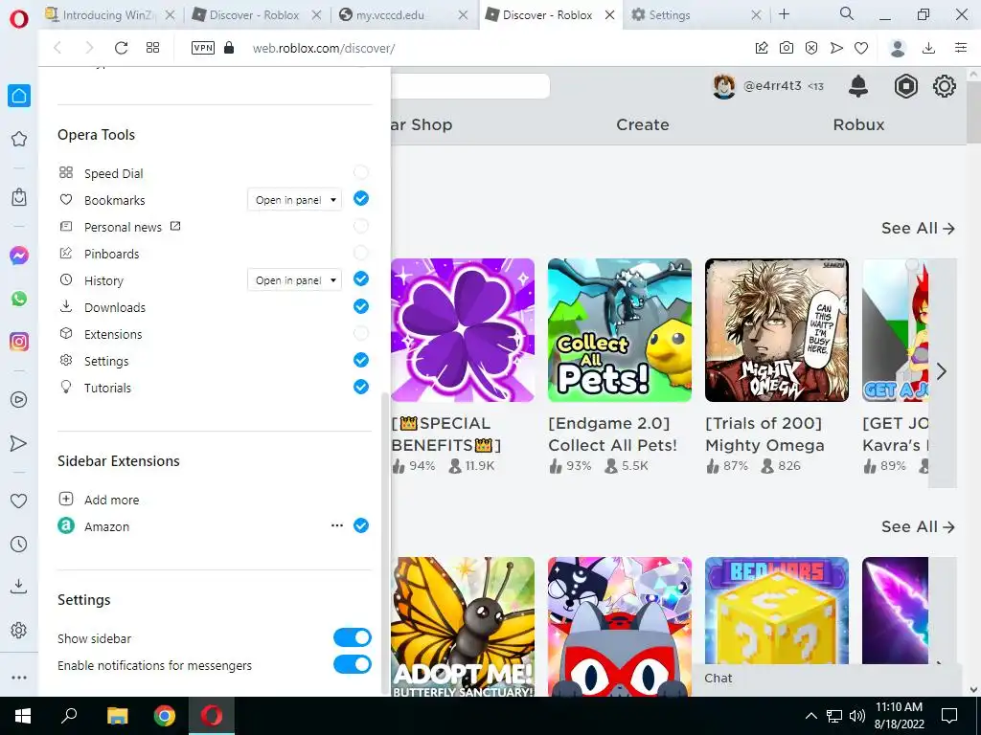Click the lower 'See All' link
981x735 pixels.
coord(918,527)
